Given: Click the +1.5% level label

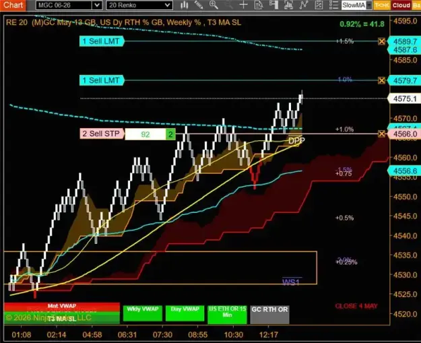Looking at the screenshot, I should click(x=345, y=41).
